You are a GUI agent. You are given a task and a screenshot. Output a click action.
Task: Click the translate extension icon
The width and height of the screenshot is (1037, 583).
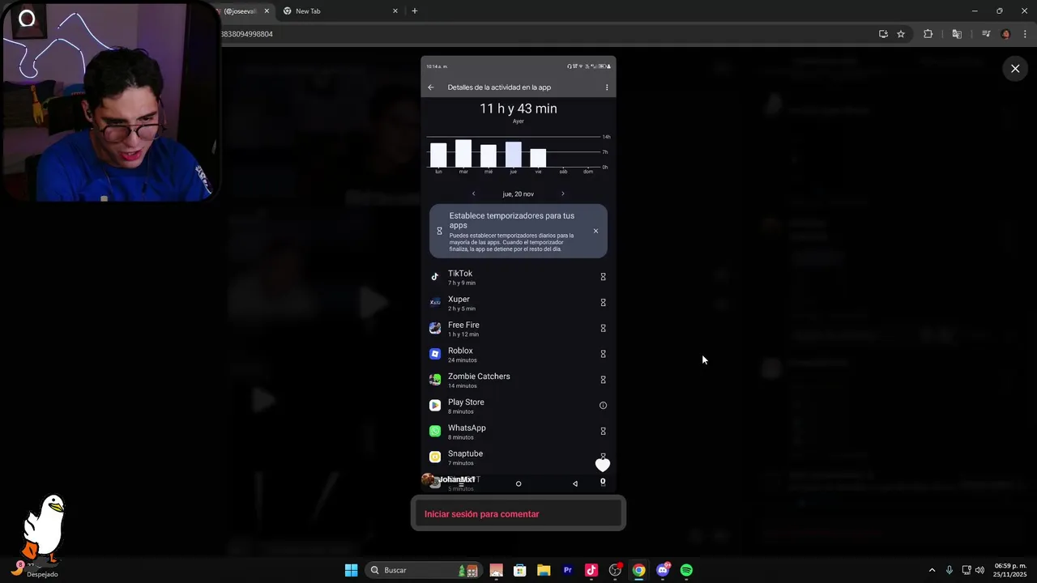pos(957,34)
